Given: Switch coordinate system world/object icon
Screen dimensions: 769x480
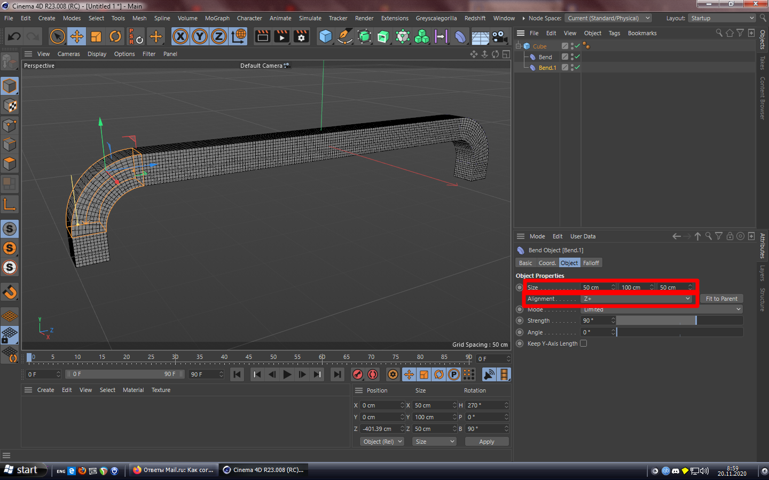Looking at the screenshot, I should coord(238,36).
